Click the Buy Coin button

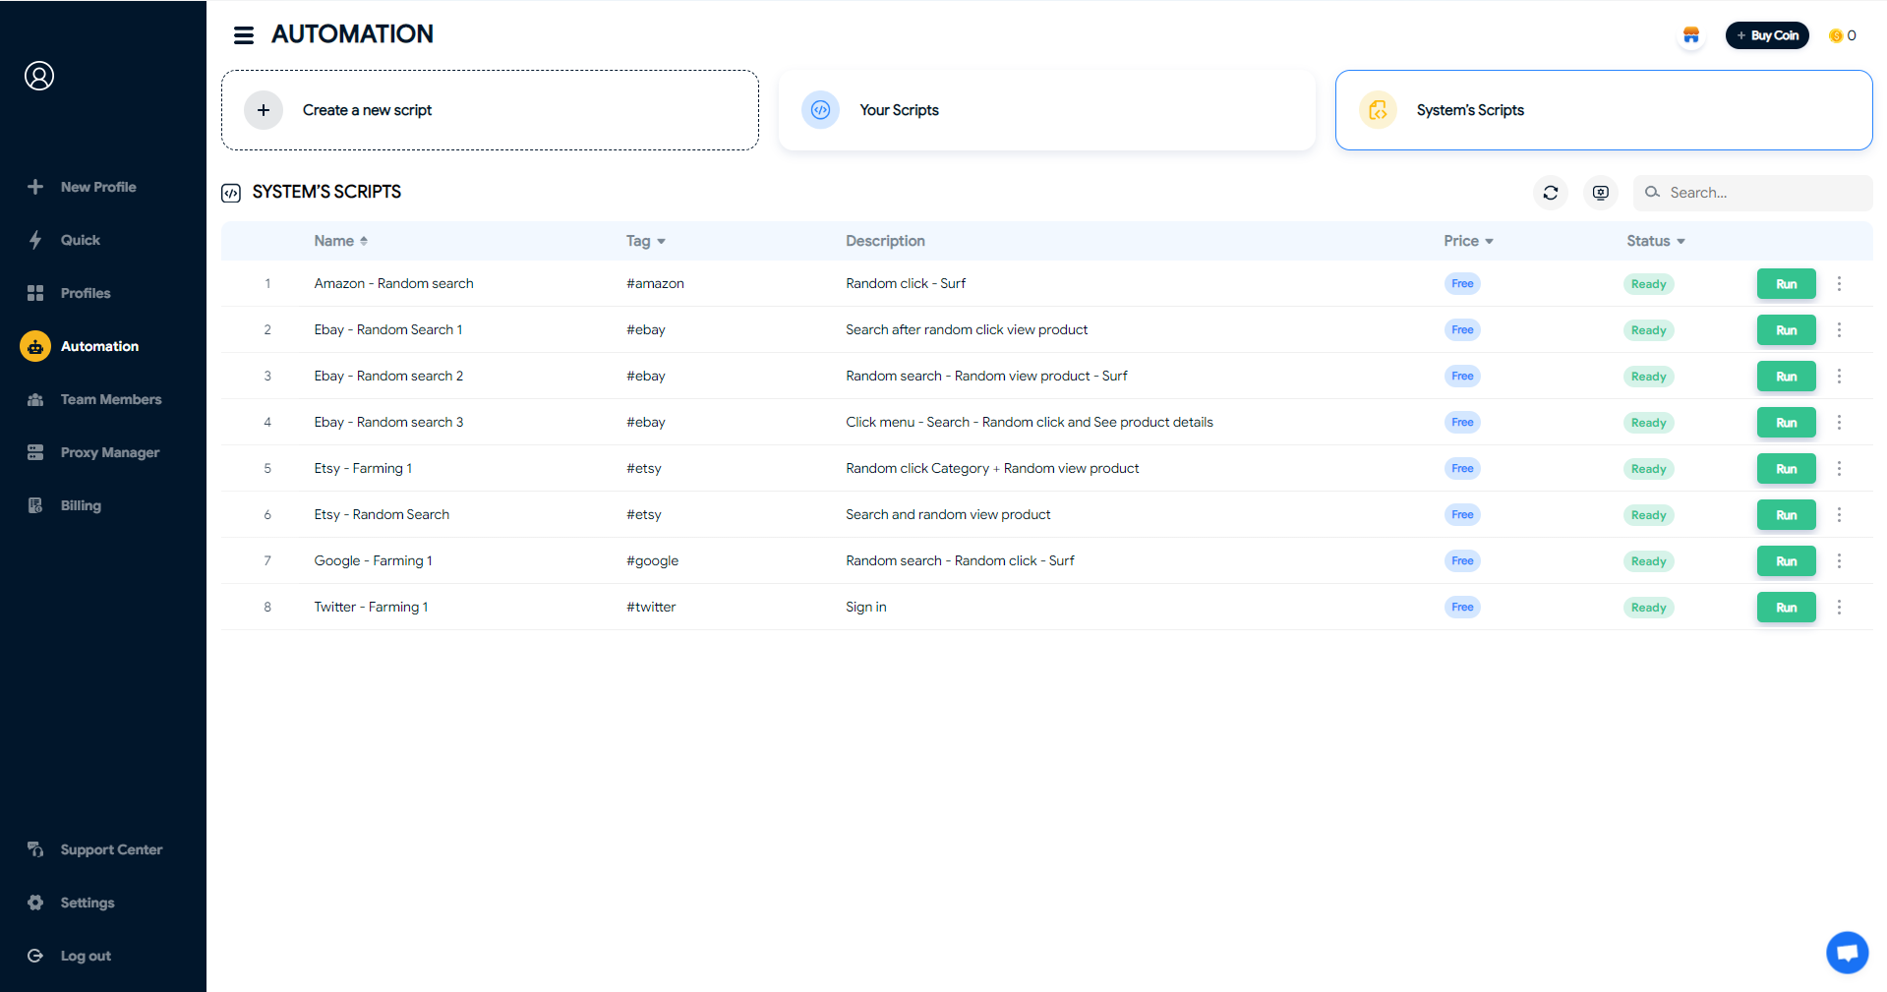1767,35
